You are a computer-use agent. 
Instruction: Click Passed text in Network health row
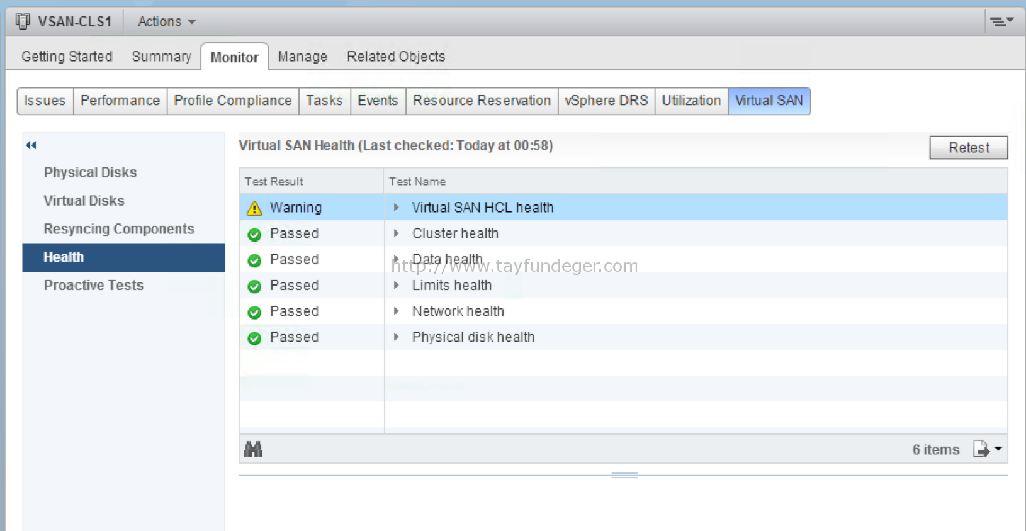(294, 311)
